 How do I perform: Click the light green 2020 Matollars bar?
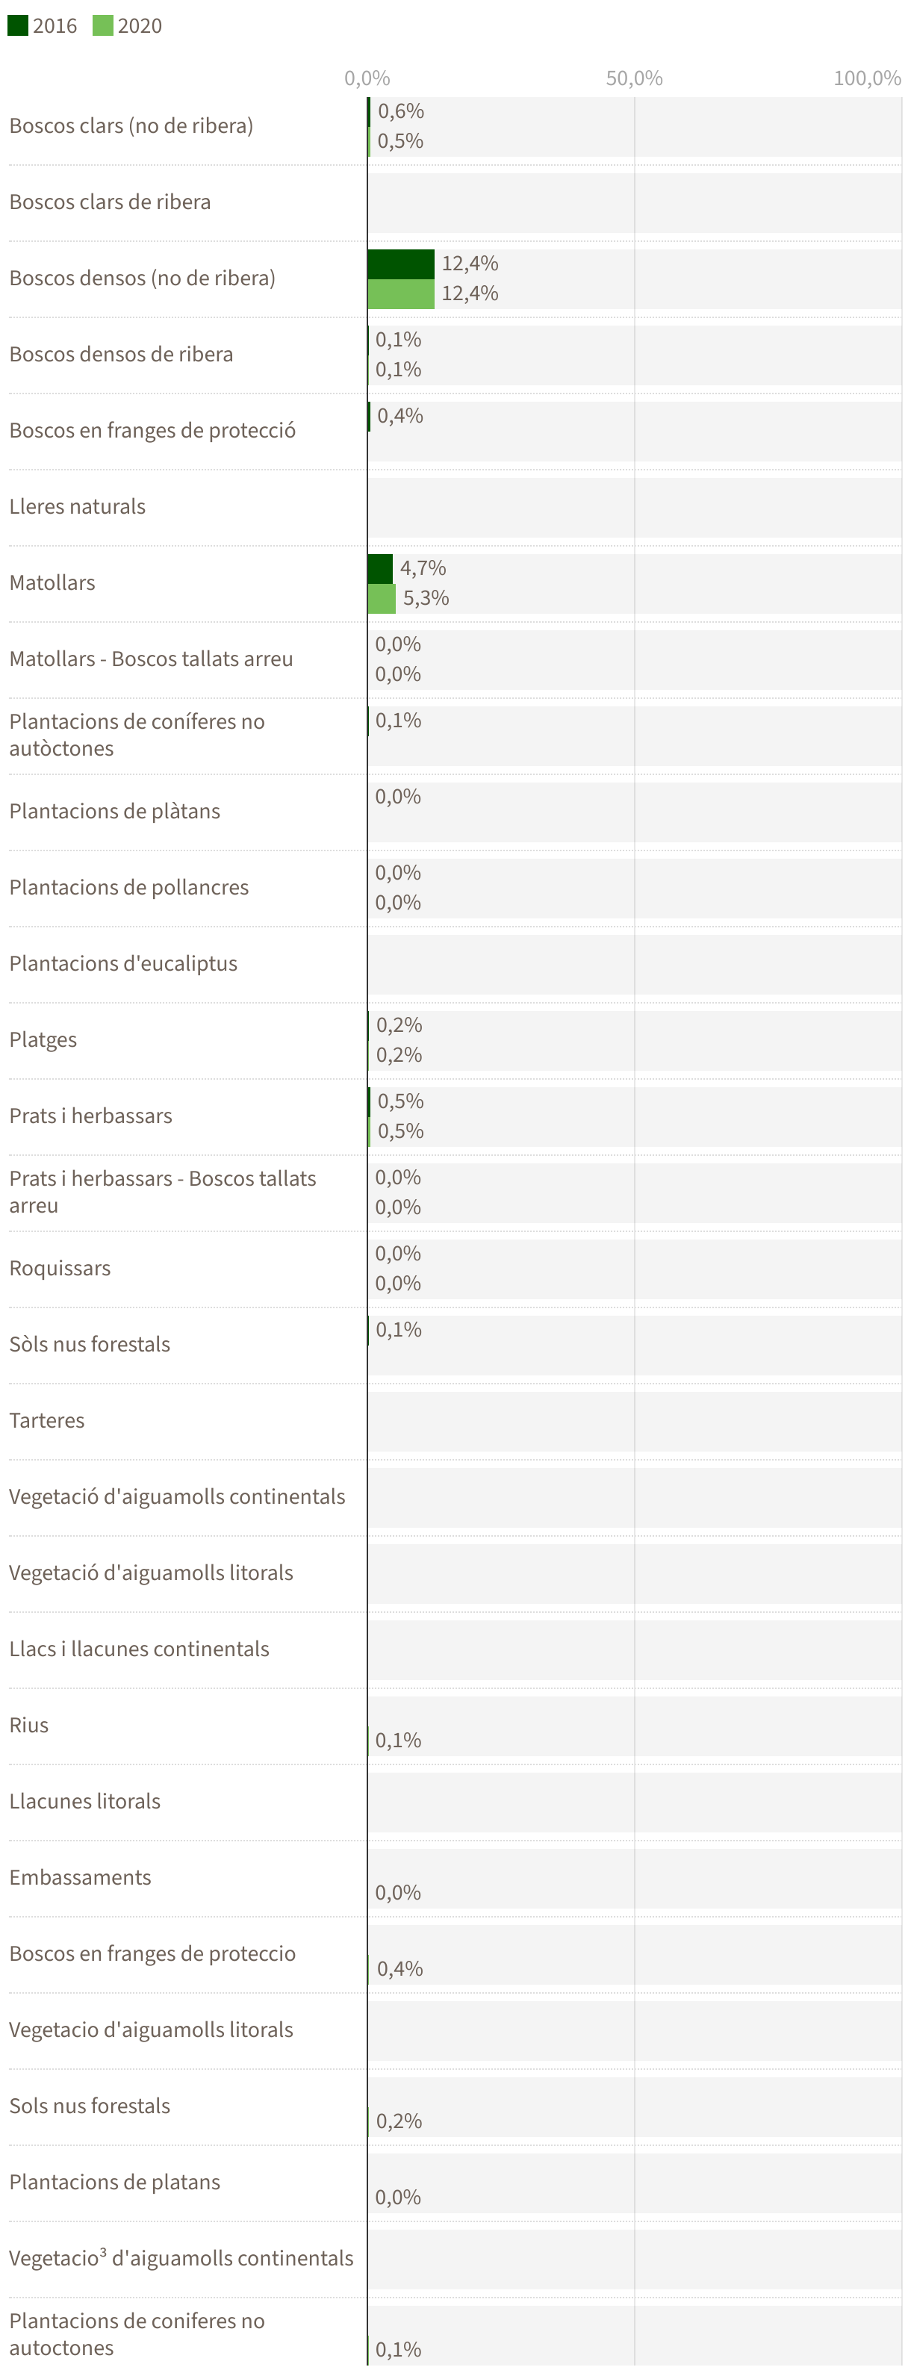382,599
